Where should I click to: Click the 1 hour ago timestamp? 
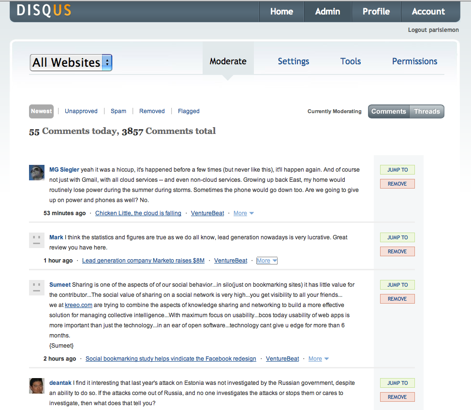(x=58, y=261)
